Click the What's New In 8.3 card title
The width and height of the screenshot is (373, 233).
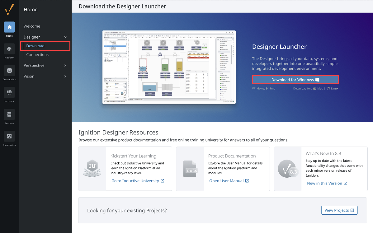pos(323,154)
